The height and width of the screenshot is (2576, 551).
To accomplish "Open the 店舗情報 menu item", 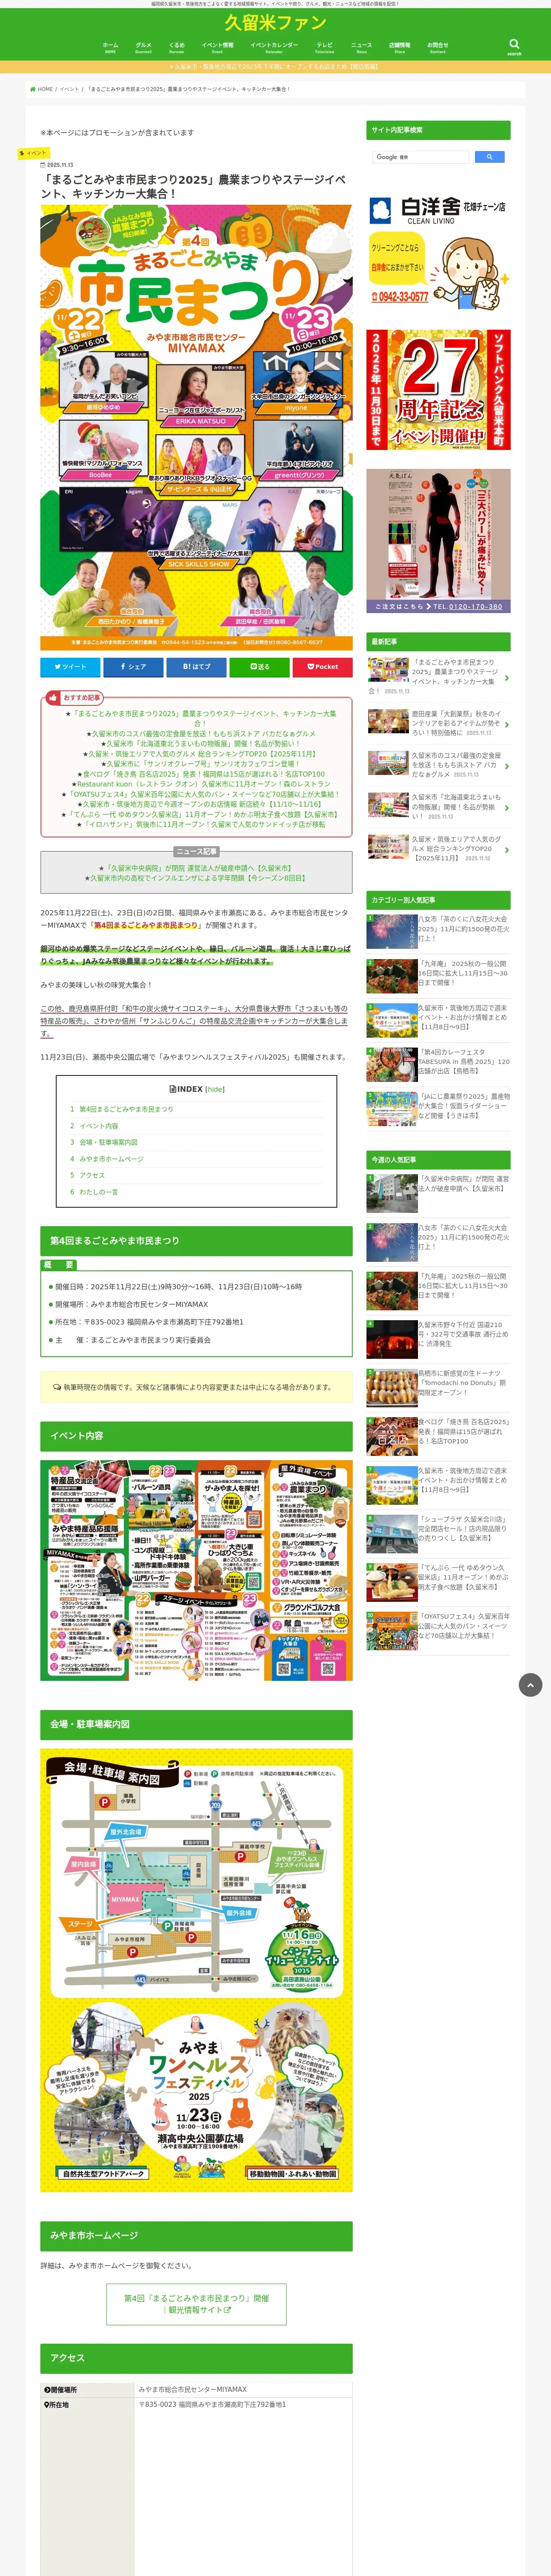I will [399, 47].
